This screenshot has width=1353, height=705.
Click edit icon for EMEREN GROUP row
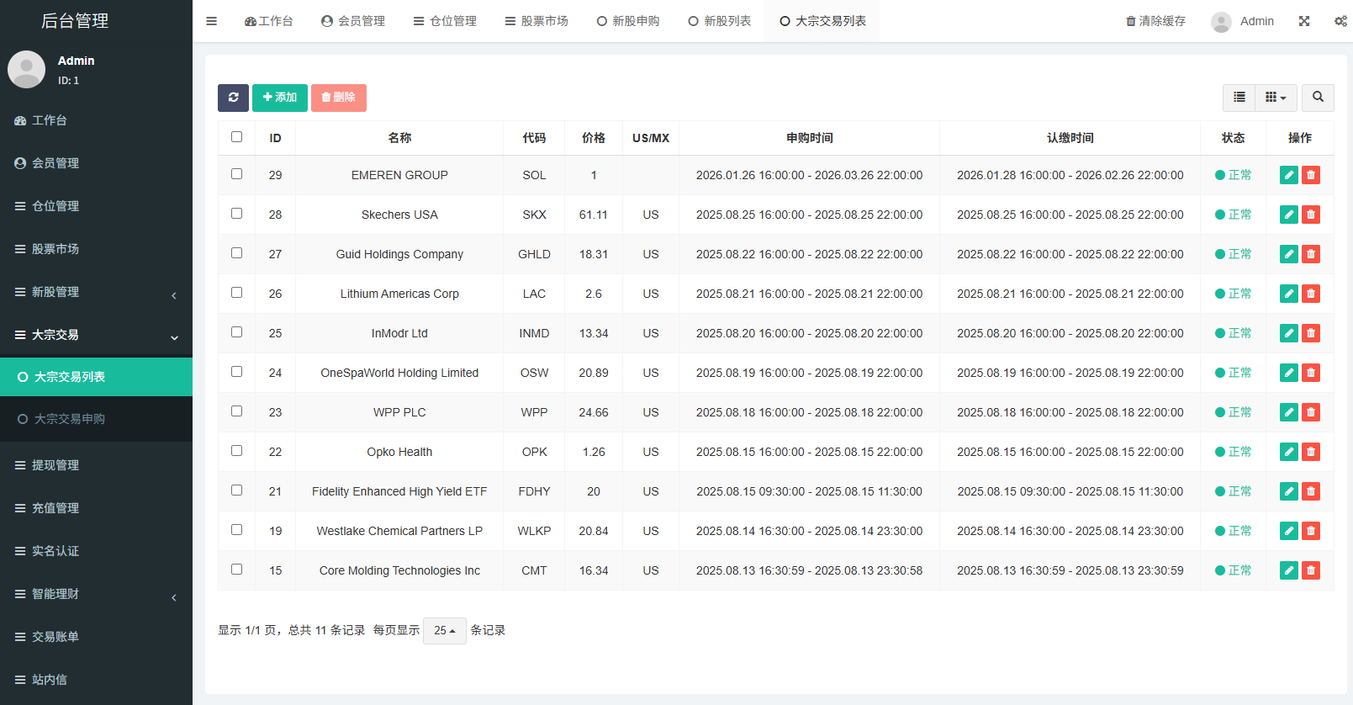coord(1288,175)
